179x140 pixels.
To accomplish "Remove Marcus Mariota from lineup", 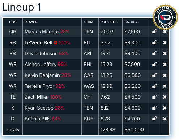I will pos(165,32).
